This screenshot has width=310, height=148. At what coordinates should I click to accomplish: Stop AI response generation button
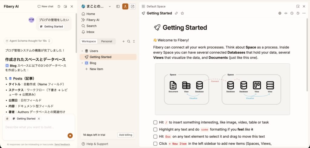pyautogui.click(x=70, y=136)
